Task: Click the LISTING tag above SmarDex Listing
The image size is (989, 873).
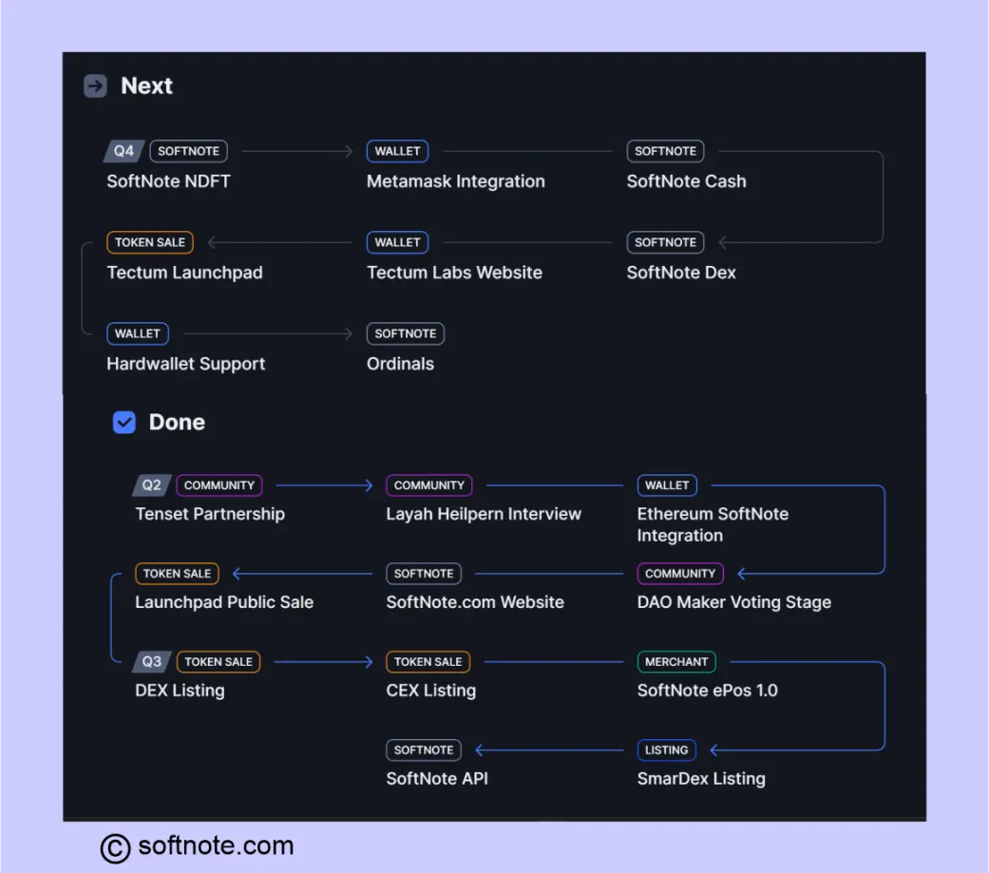Action: 667,750
